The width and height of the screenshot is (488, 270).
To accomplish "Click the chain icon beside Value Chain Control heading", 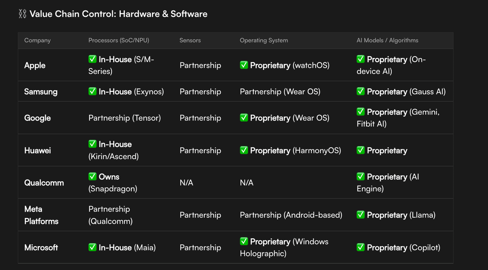I will pyautogui.click(x=22, y=14).
